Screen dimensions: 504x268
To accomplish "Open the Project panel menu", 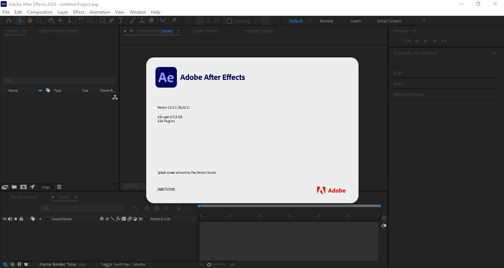I will coord(24,31).
